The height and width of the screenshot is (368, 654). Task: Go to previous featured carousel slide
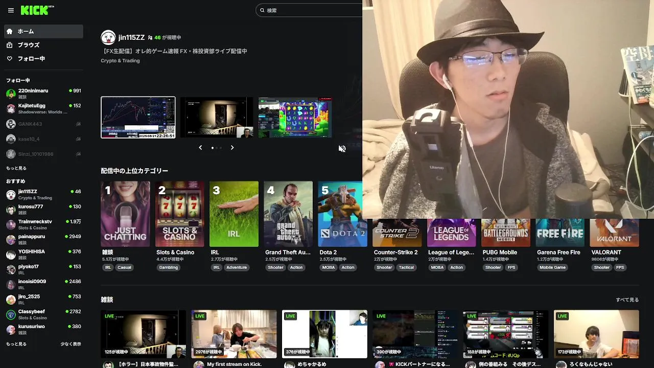coord(200,148)
